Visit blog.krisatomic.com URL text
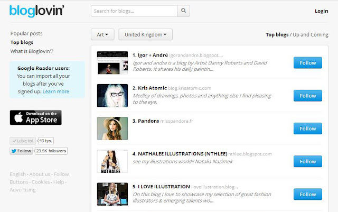Screen dimensions: 338x212 click(190, 88)
